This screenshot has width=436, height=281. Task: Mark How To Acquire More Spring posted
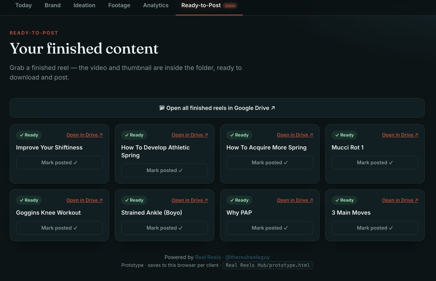click(270, 163)
